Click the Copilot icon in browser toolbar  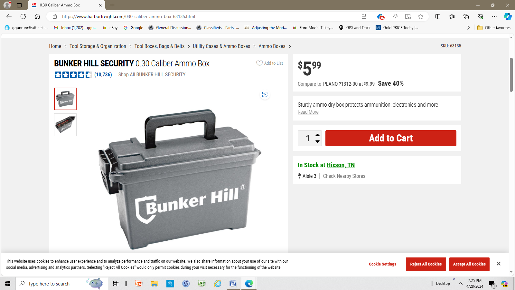pos(508,16)
